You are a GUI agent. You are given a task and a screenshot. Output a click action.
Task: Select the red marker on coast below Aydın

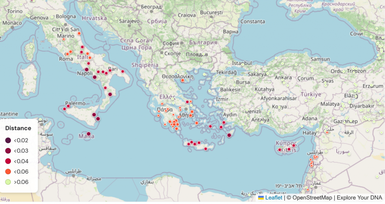click(x=224, y=122)
